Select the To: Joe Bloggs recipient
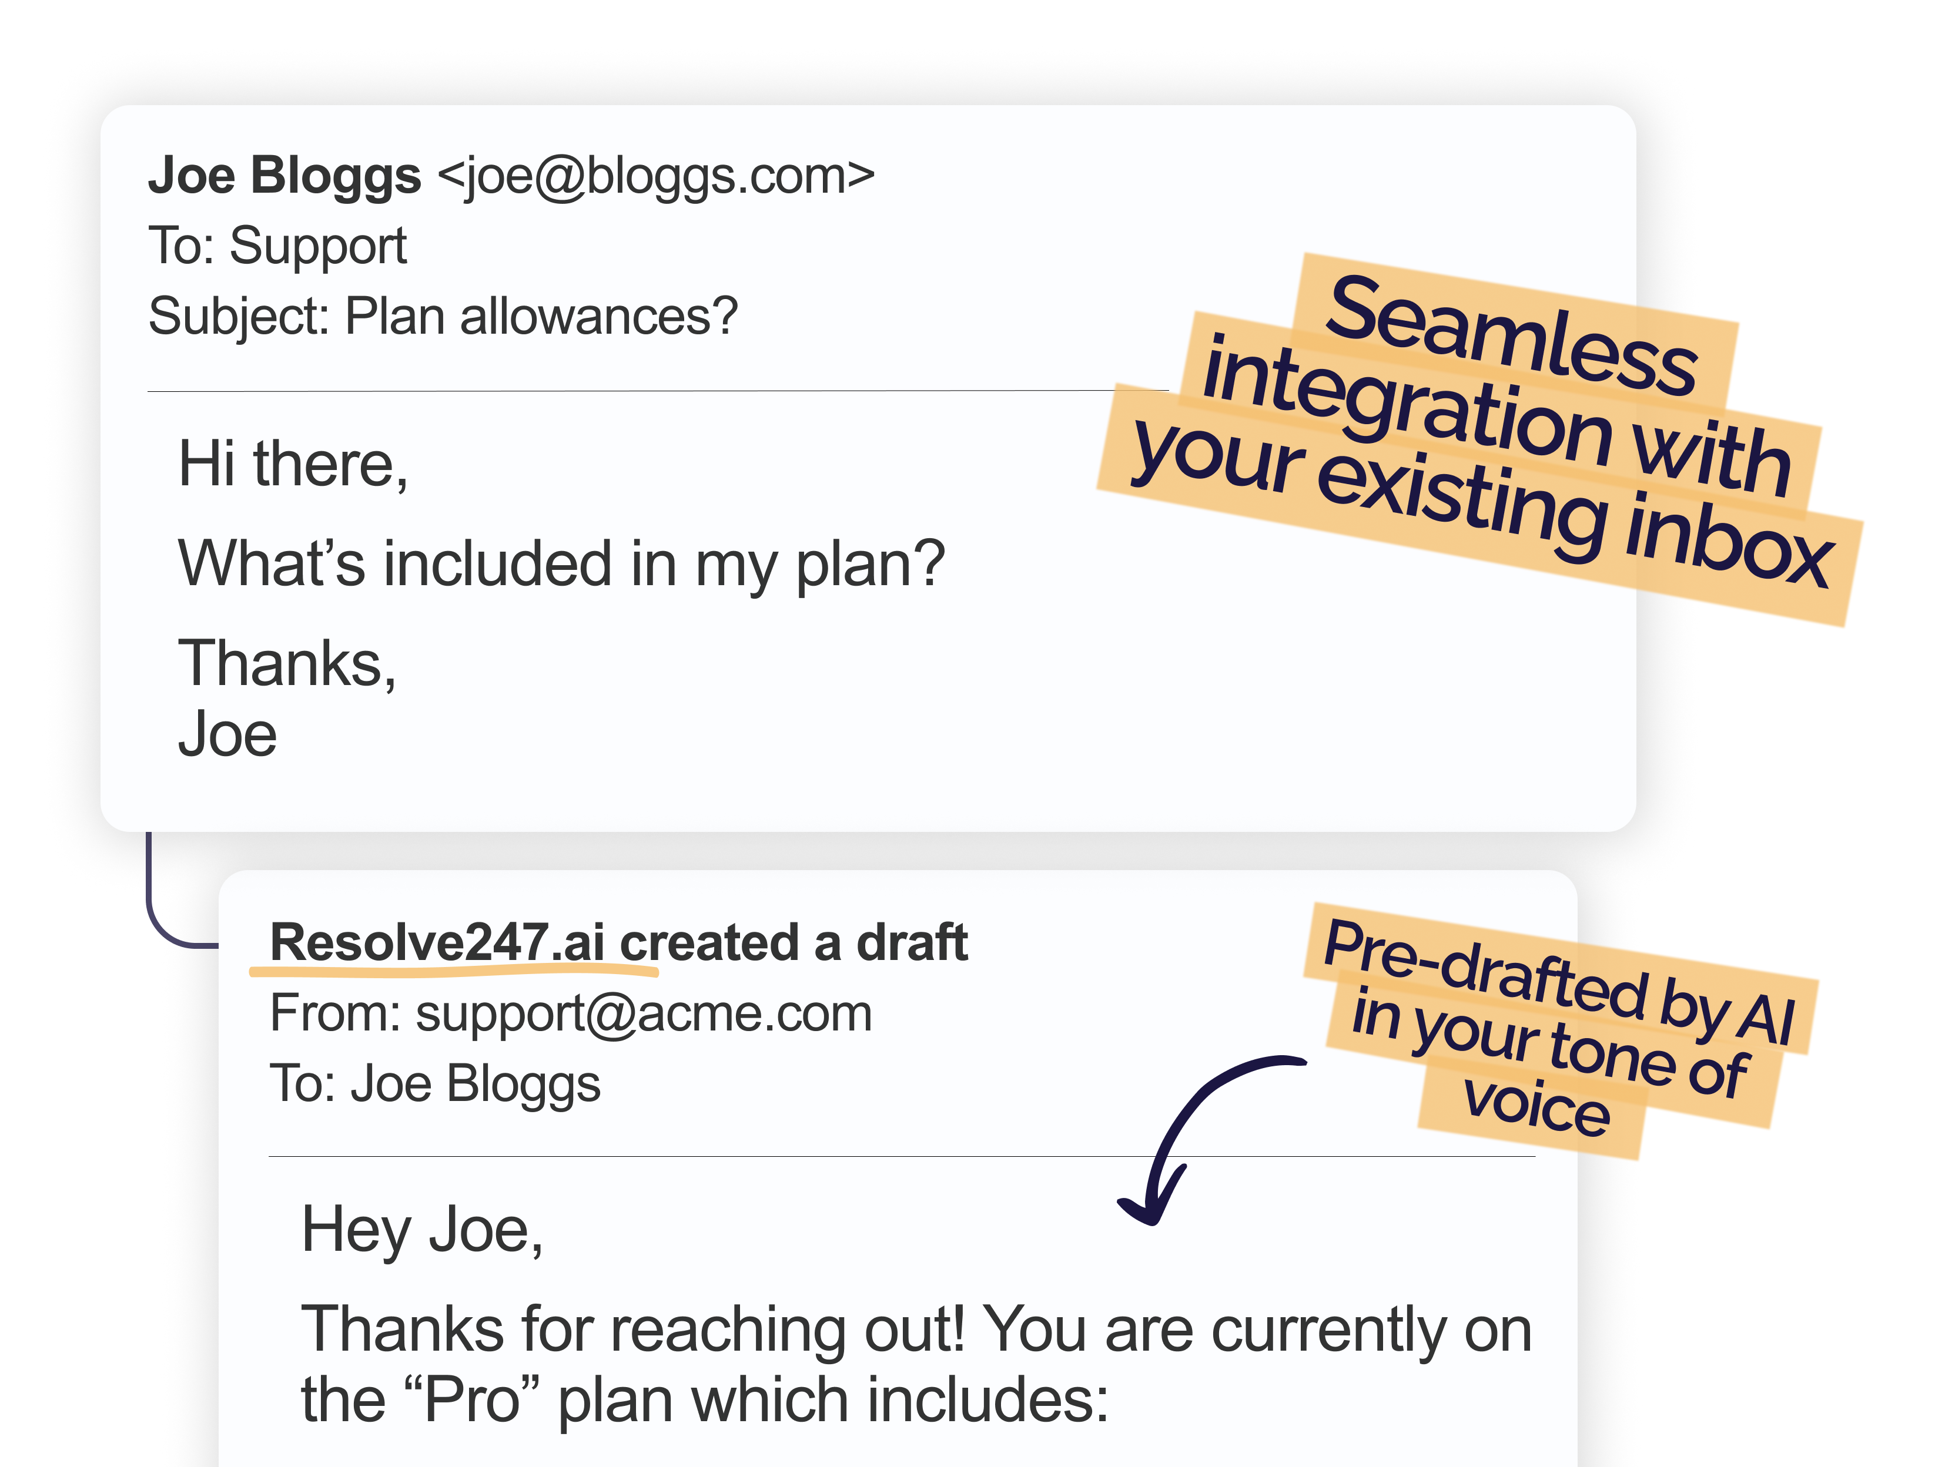The image size is (1935, 1467). [435, 1084]
